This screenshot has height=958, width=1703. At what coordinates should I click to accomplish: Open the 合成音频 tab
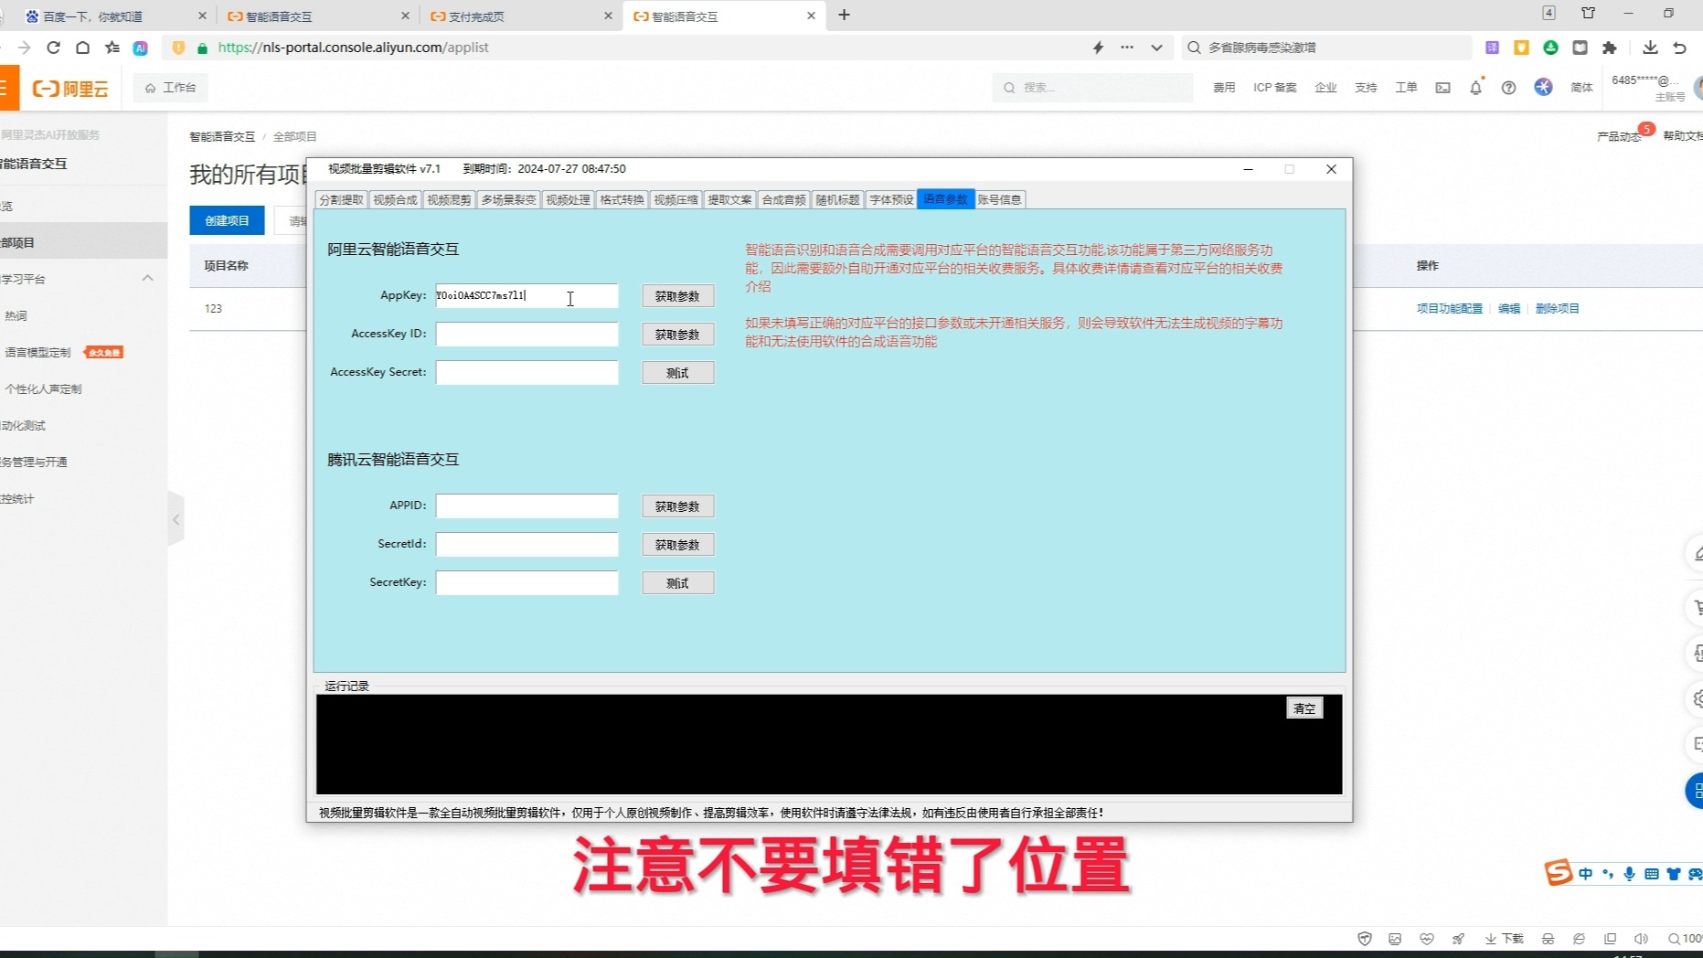[x=783, y=199]
